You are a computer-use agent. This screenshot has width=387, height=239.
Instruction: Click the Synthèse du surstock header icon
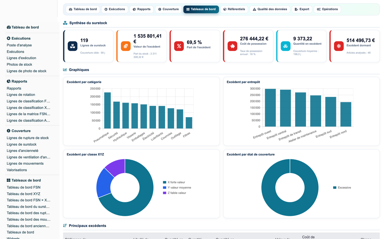(x=65, y=23)
